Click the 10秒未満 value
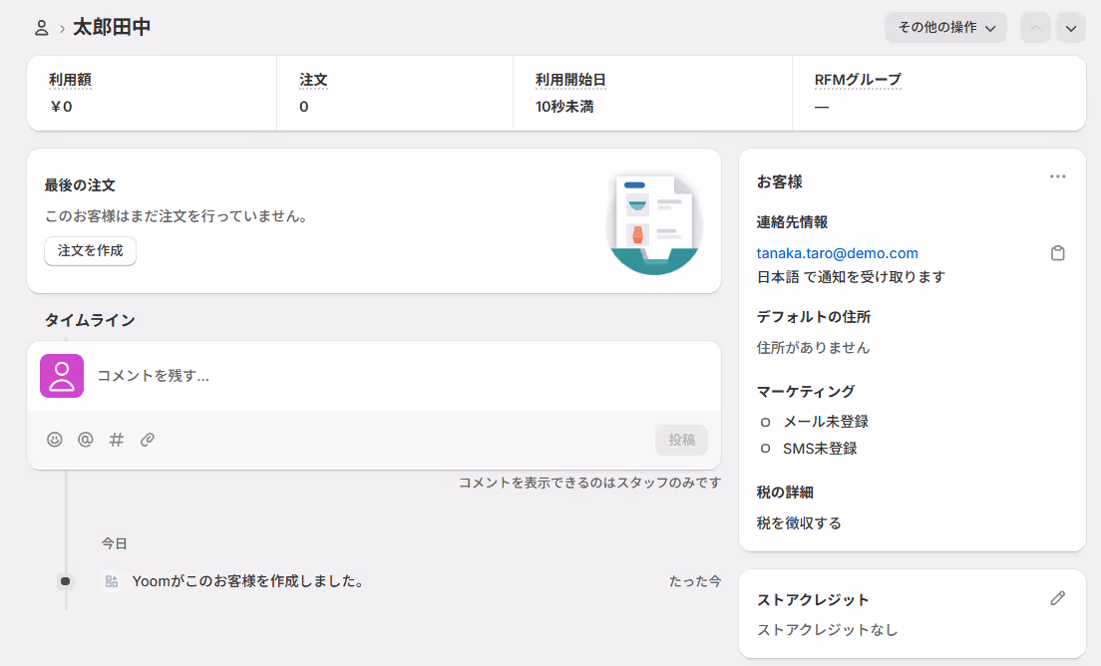 click(x=564, y=107)
